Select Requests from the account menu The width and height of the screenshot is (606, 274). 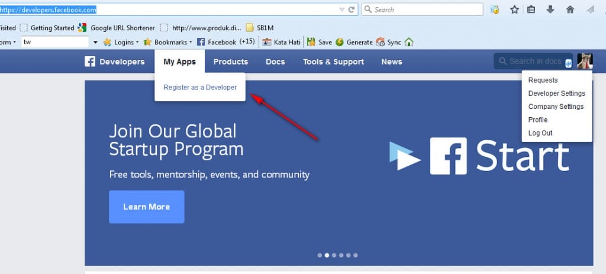tap(543, 80)
